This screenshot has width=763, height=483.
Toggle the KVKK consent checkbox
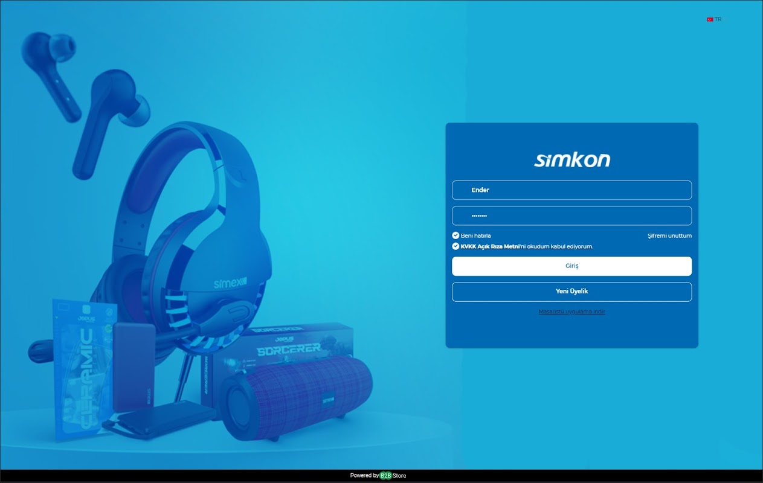[456, 246]
